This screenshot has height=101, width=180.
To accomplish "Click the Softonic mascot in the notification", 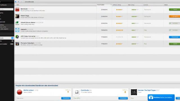I will point(151,97).
